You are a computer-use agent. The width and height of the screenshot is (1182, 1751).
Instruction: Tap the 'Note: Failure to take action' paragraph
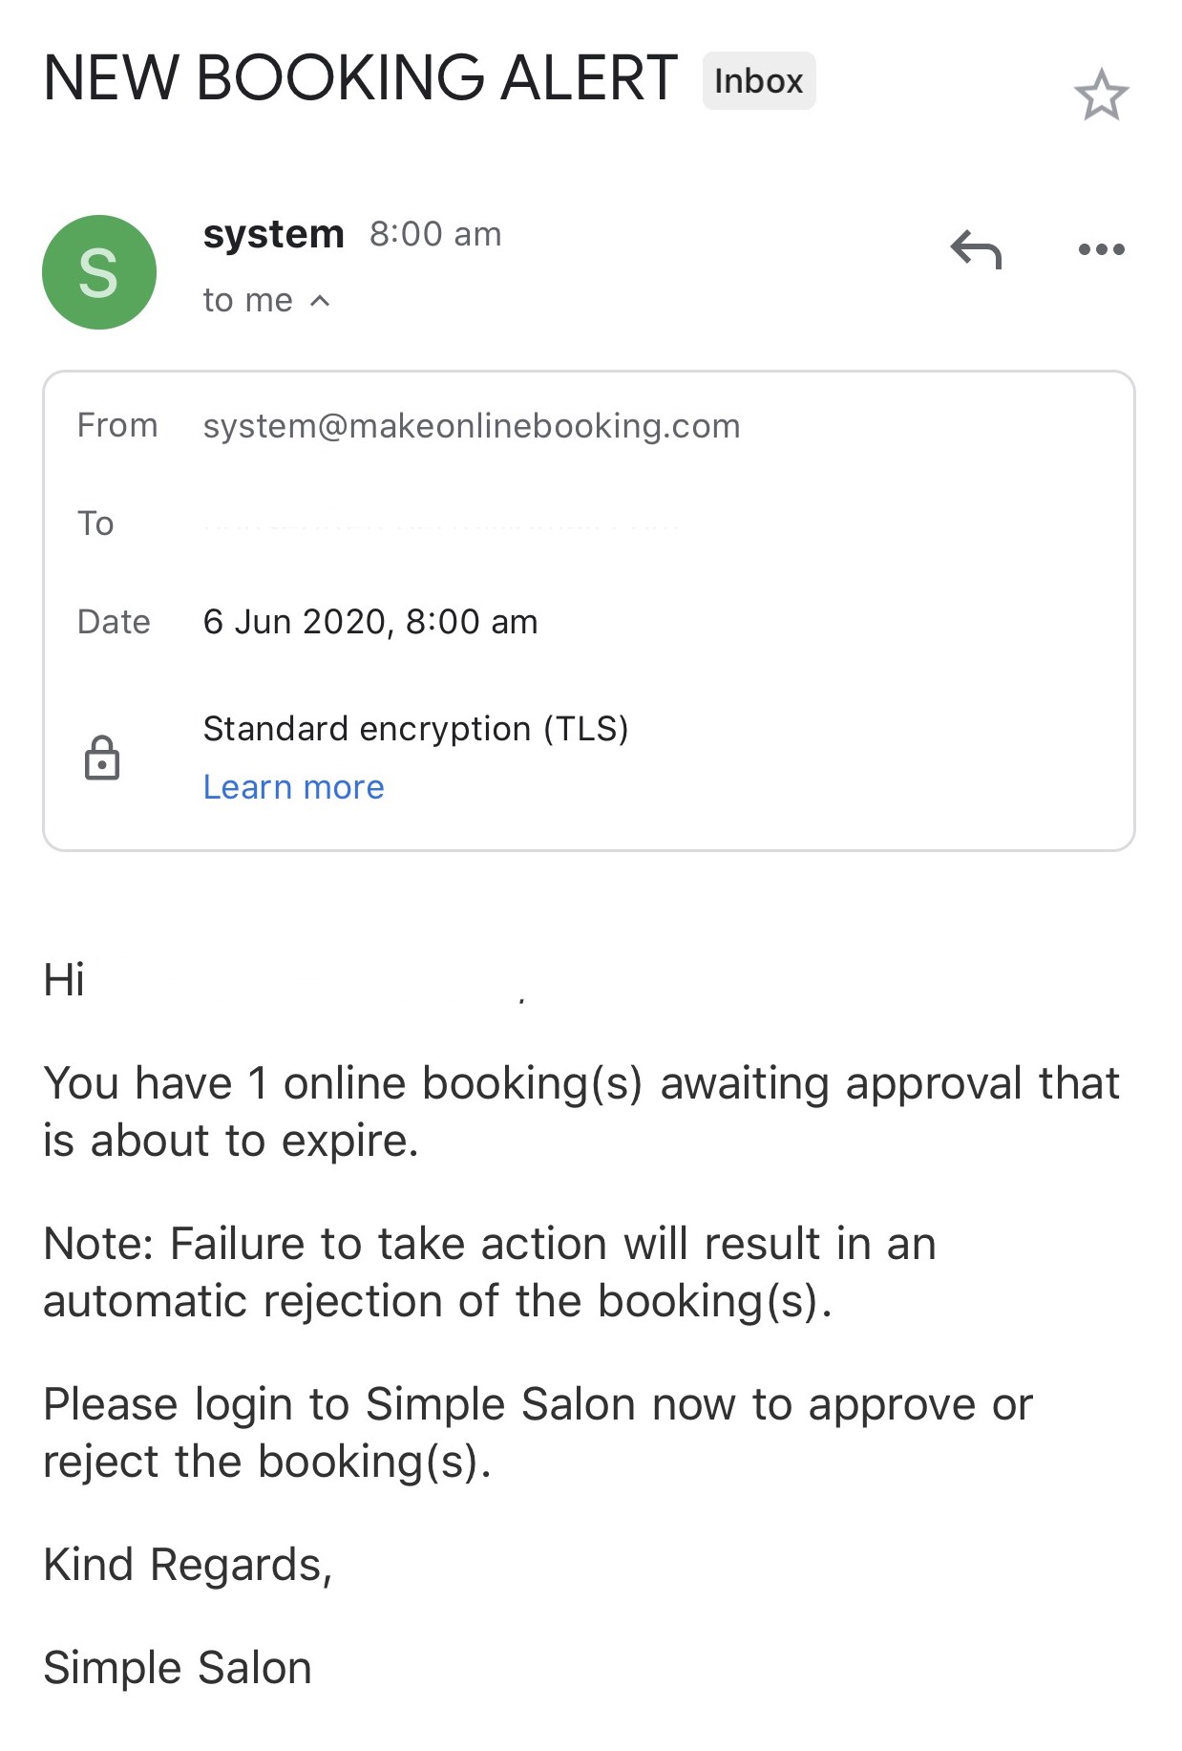pos(490,1272)
